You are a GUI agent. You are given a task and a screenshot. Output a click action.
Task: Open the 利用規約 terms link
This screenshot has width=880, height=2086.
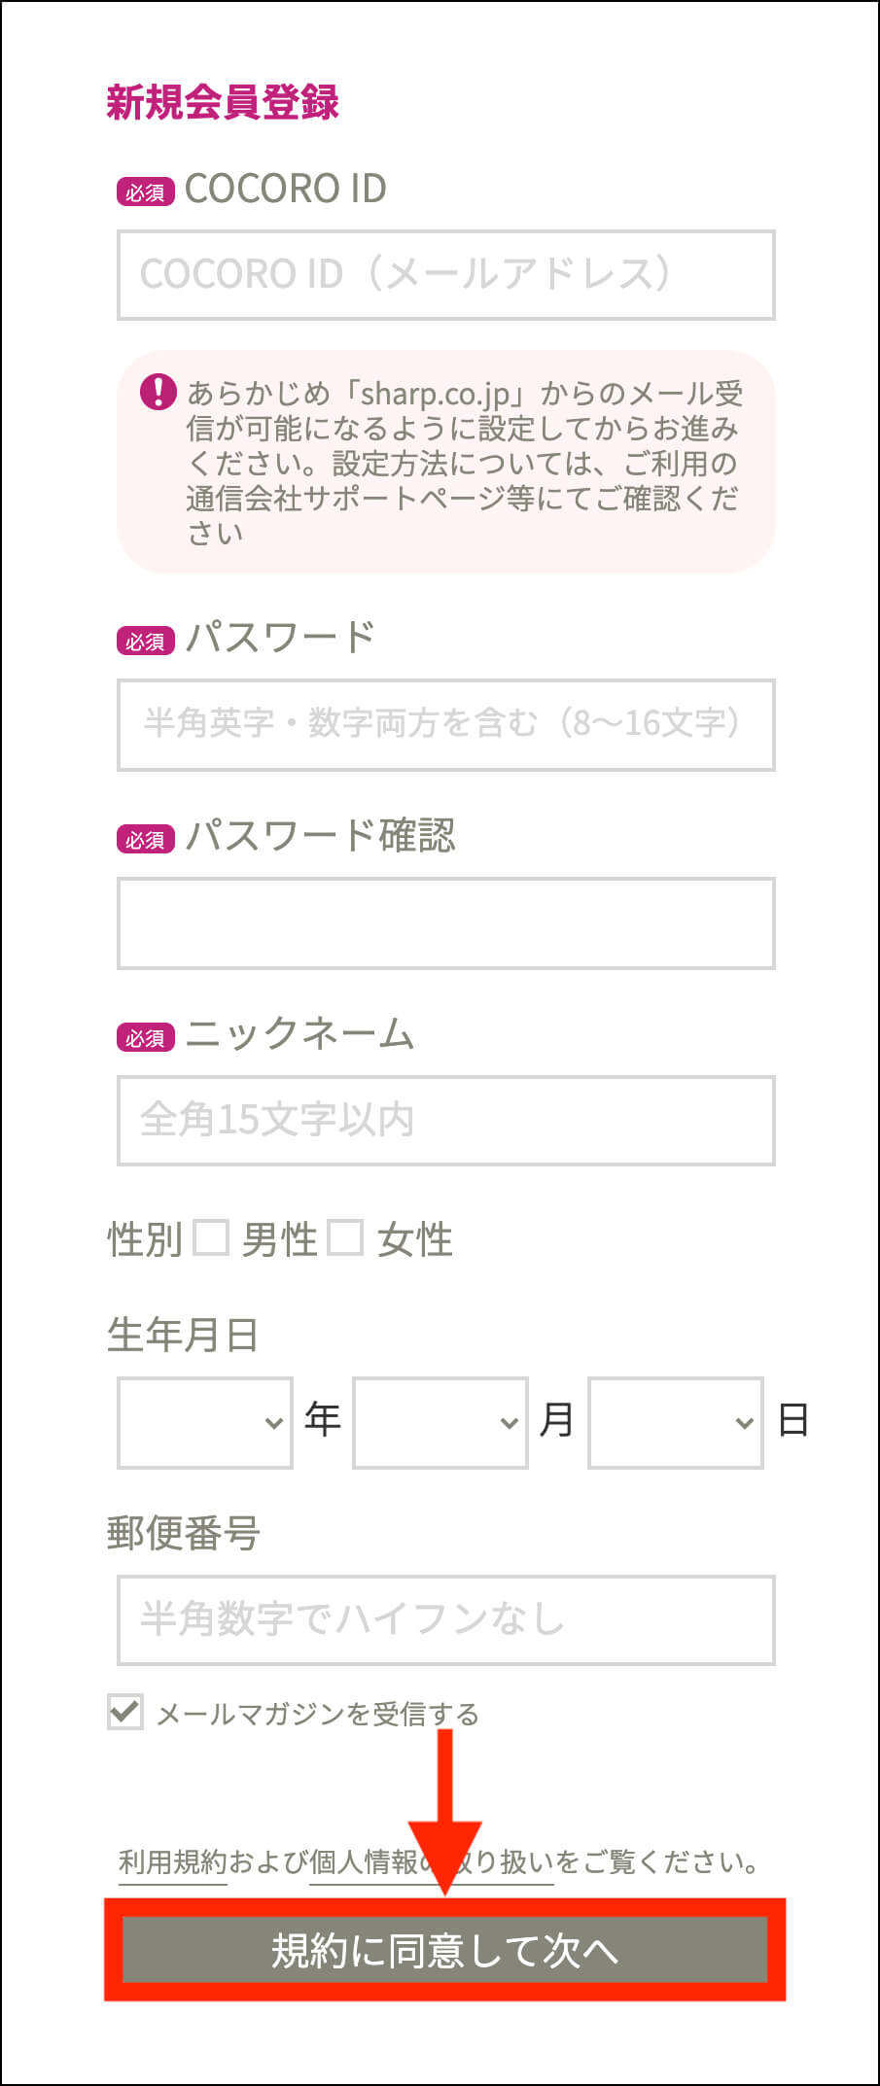172,1862
